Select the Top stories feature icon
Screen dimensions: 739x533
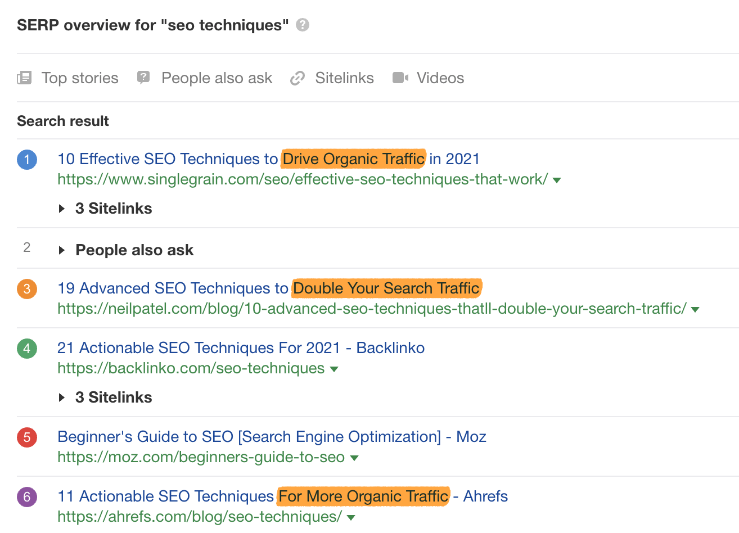pyautogui.click(x=24, y=78)
